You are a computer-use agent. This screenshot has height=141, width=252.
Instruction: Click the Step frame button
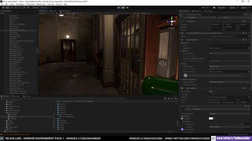click(127, 8)
